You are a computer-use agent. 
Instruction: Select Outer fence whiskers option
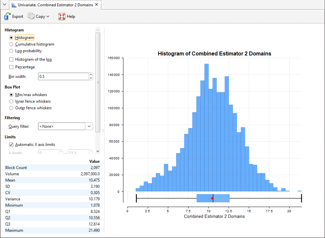(12, 108)
